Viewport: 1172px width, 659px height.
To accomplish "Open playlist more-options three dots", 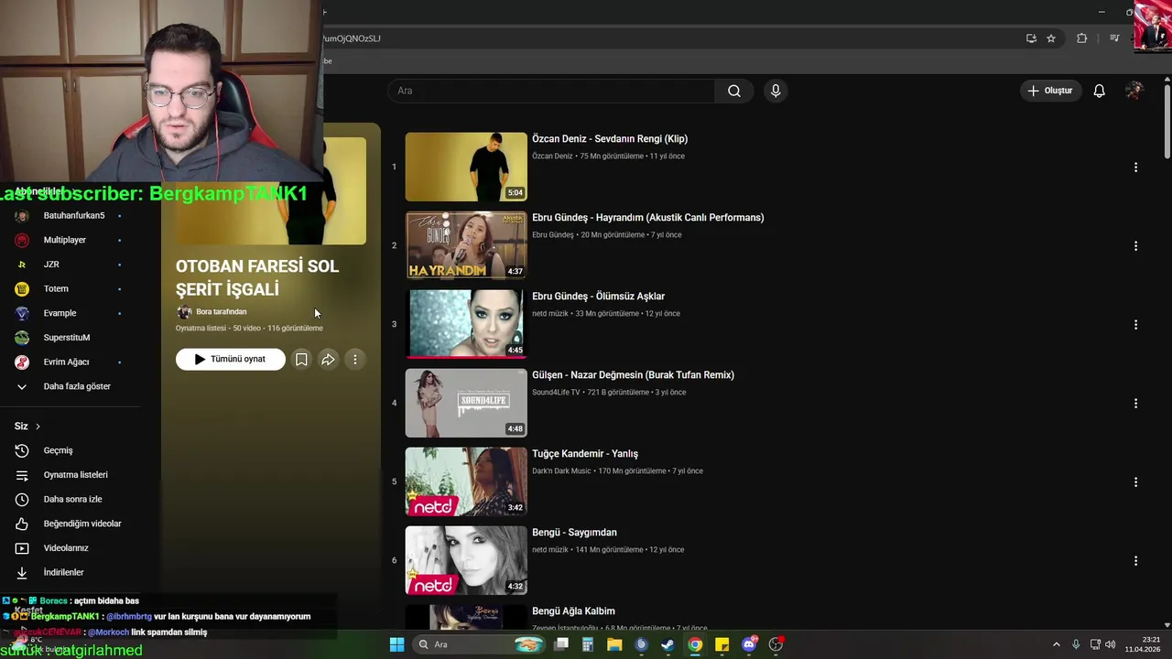I will pyautogui.click(x=355, y=360).
